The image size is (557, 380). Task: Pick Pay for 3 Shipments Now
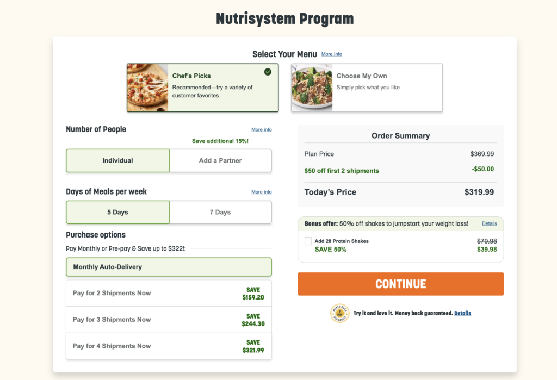coord(169,320)
